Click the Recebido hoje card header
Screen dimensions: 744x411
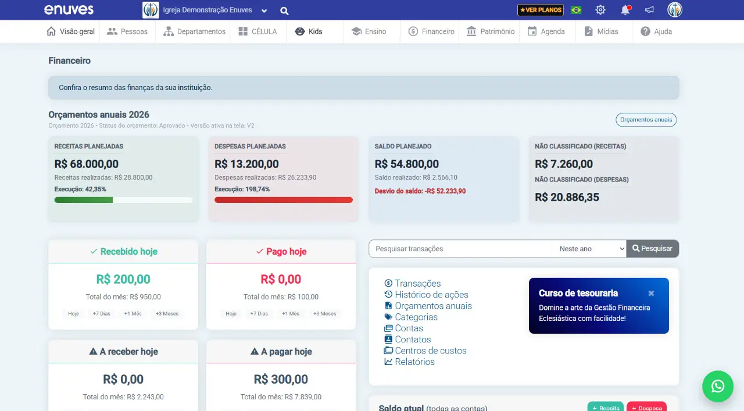tap(123, 252)
